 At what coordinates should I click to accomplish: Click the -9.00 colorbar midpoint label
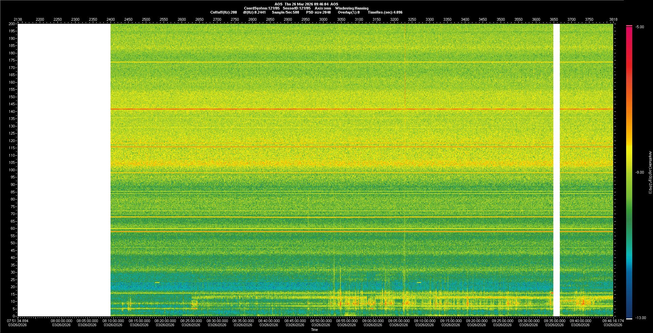point(640,172)
